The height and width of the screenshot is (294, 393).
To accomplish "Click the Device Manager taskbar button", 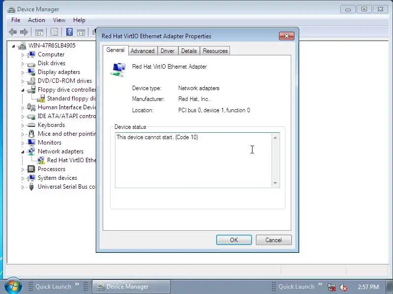I will pos(131,287).
